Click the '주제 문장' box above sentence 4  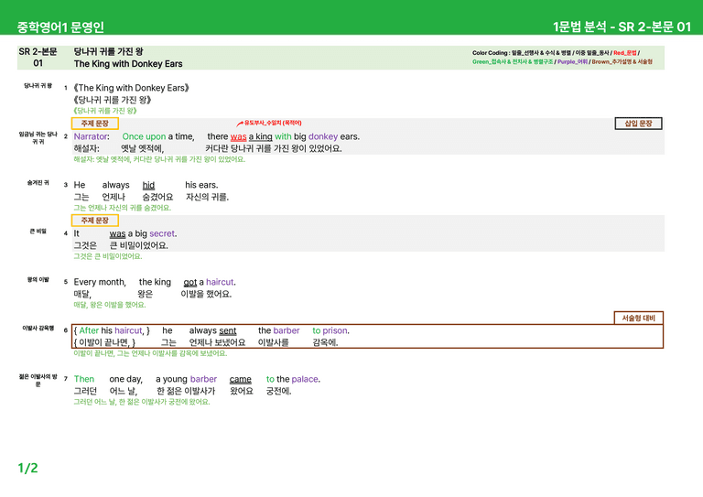point(94,221)
